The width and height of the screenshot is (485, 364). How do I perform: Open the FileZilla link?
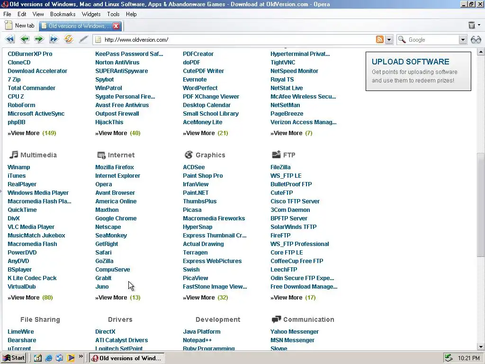(x=280, y=167)
